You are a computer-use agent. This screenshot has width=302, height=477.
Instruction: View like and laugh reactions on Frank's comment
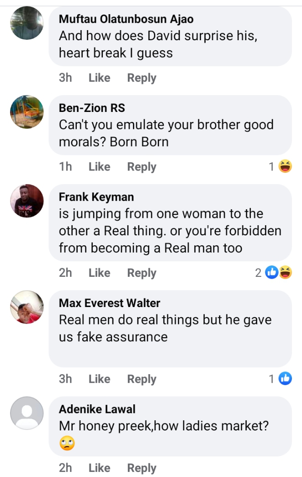[278, 273]
